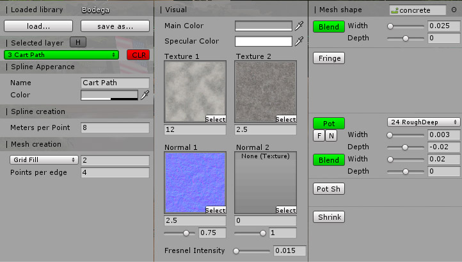Image resolution: width=462 pixels, height=262 pixels.
Task: Click the Bodega library name
Action: [x=95, y=10]
